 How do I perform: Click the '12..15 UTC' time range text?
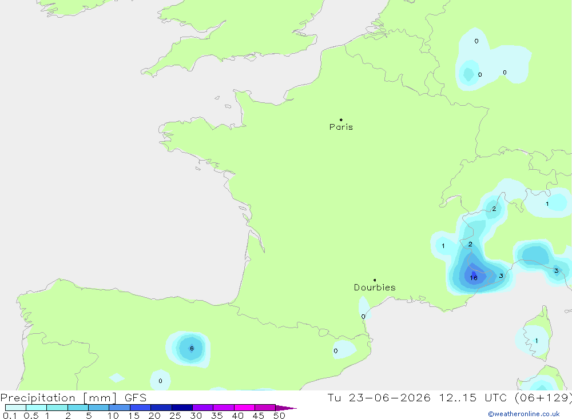pos(473,398)
